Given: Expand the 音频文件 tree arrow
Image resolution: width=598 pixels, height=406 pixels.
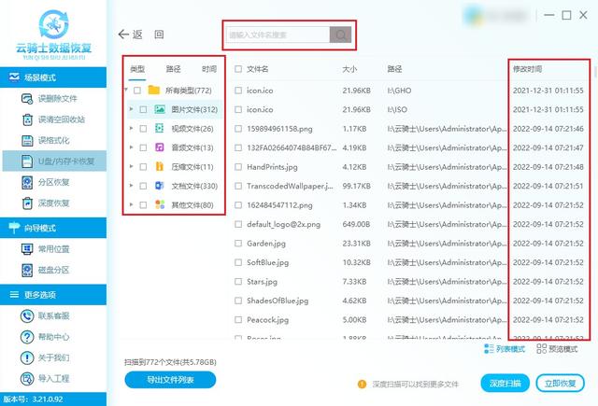Looking at the screenshot, I should click(x=131, y=147).
